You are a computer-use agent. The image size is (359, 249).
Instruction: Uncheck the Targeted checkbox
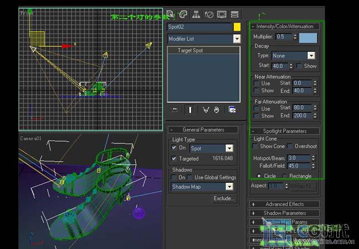click(x=174, y=158)
